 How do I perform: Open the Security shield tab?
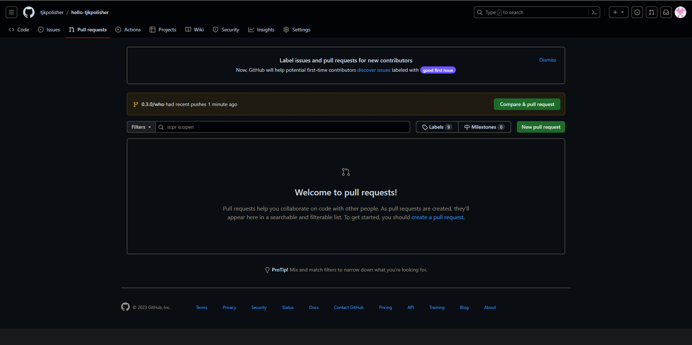(226, 30)
